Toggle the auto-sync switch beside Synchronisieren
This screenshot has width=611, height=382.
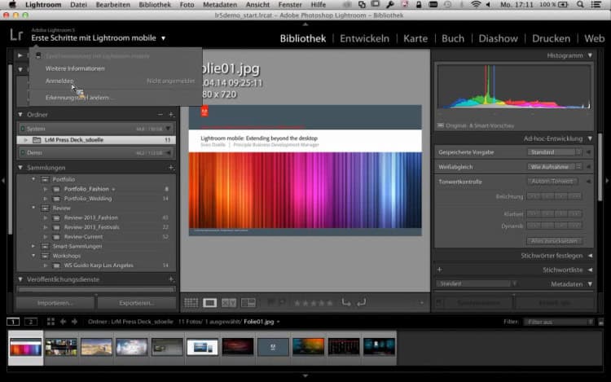439,302
